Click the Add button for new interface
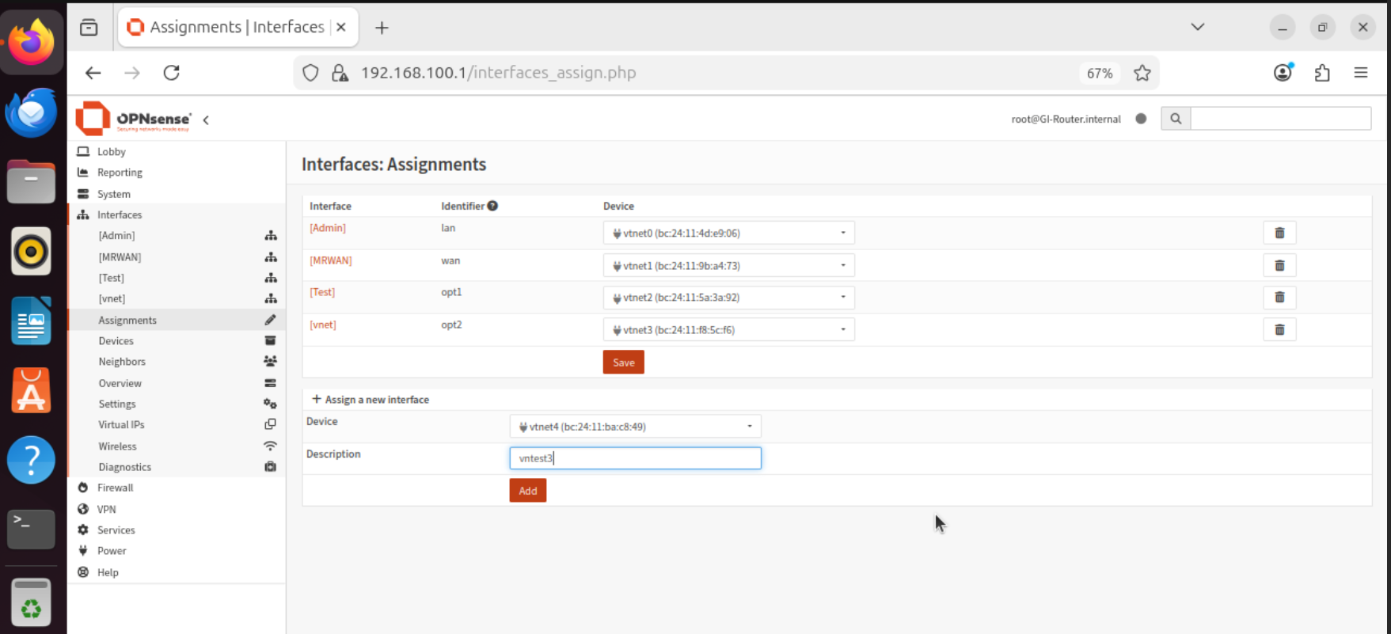The height and width of the screenshot is (634, 1391). tap(527, 491)
